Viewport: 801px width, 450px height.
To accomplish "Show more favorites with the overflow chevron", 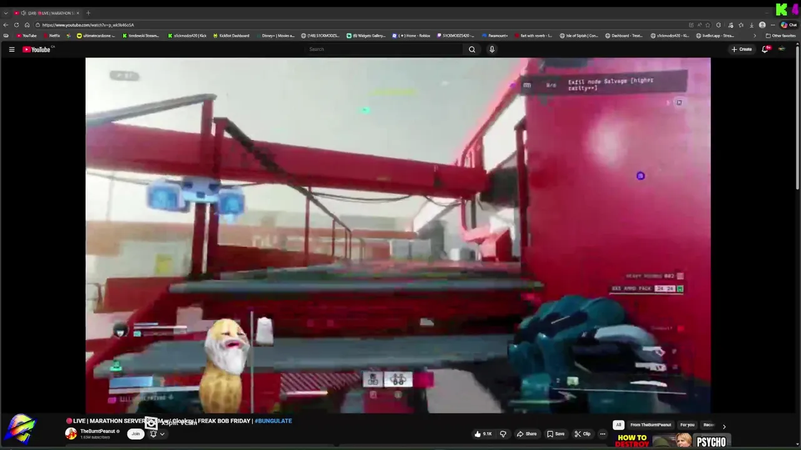I will [x=754, y=36].
